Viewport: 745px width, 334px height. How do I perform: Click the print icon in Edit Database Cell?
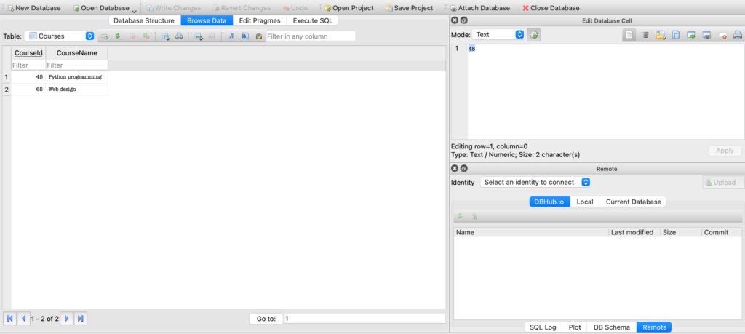(x=737, y=35)
